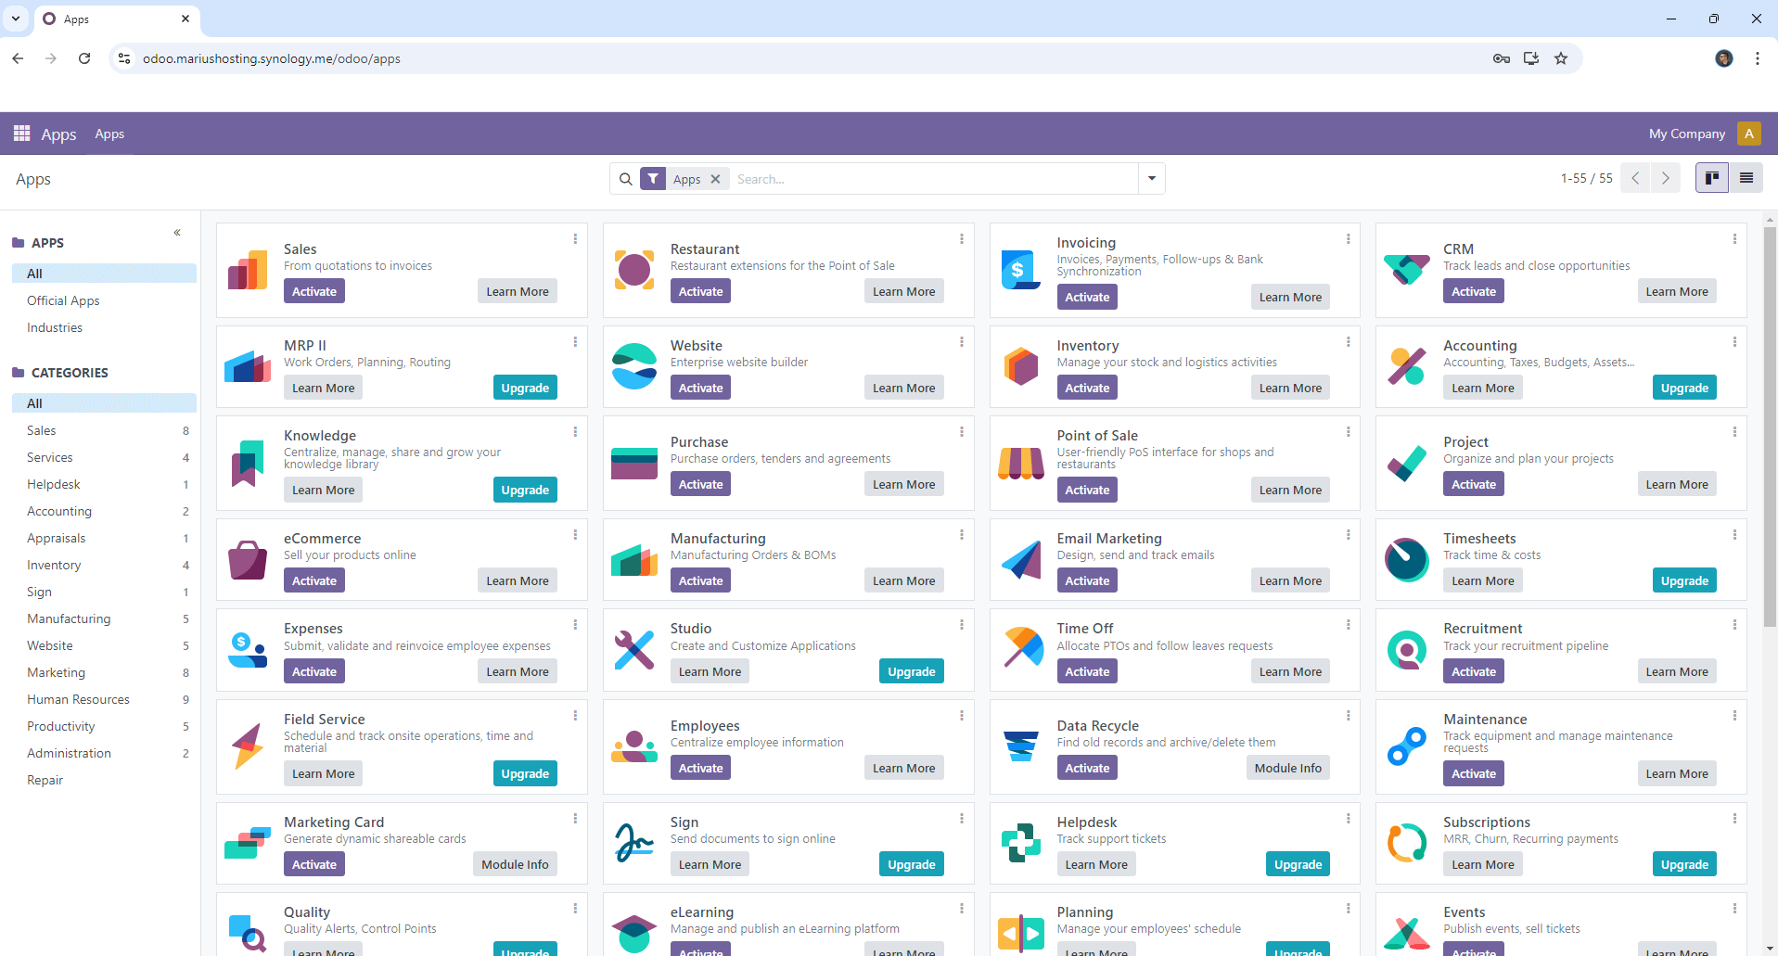Click the CRM app icon
This screenshot has height=956, width=1778.
[1407, 270]
